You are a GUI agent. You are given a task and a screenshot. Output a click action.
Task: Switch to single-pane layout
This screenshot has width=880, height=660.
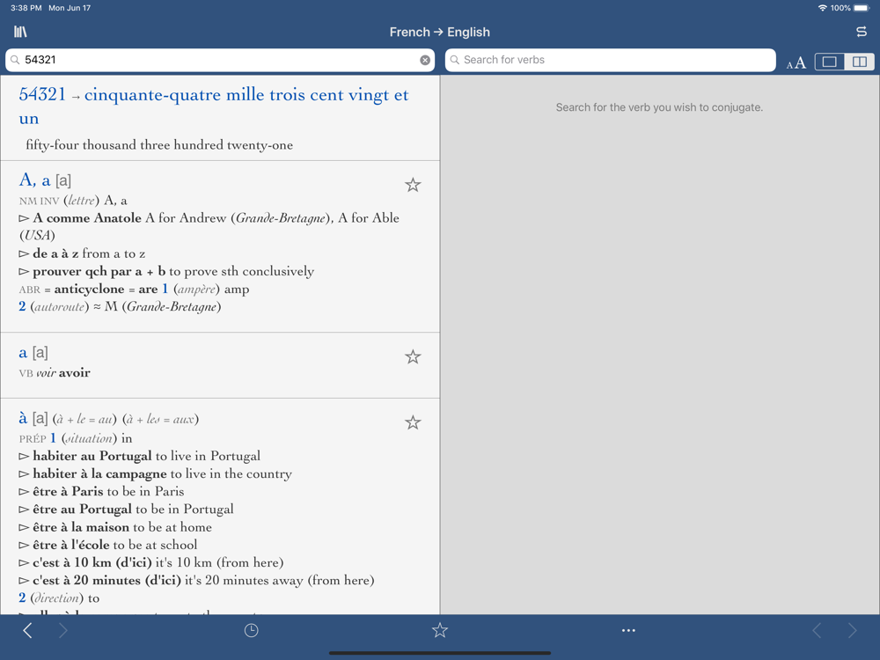(x=830, y=62)
